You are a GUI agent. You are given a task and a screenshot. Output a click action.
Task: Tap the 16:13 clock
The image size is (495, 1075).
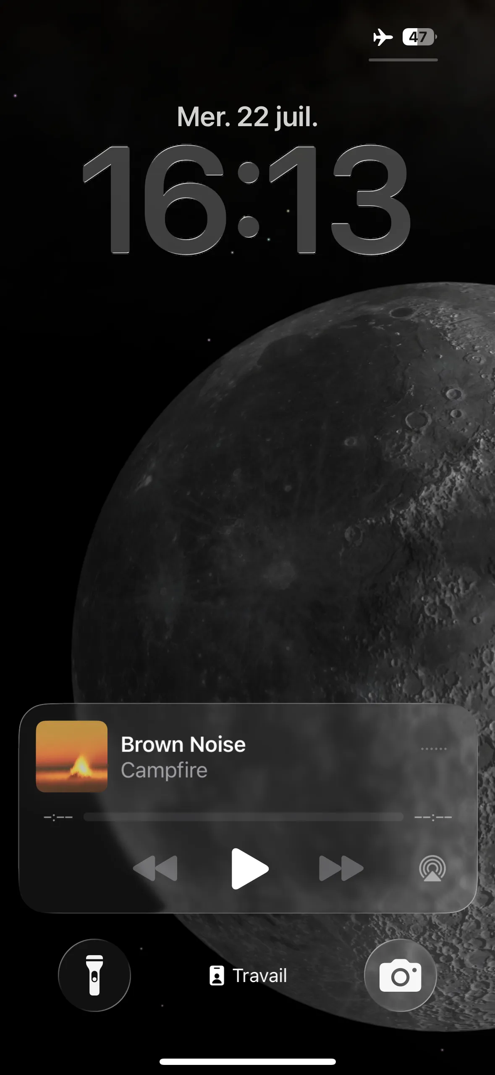click(247, 199)
